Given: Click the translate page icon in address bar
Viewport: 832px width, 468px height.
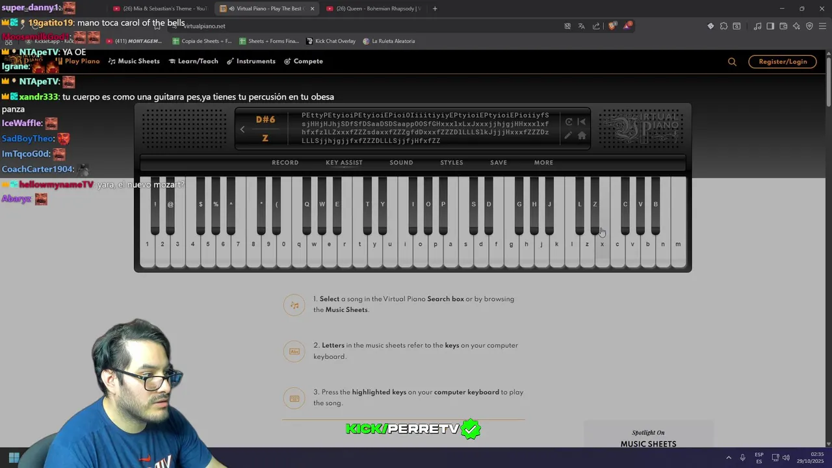Looking at the screenshot, I should 582,26.
